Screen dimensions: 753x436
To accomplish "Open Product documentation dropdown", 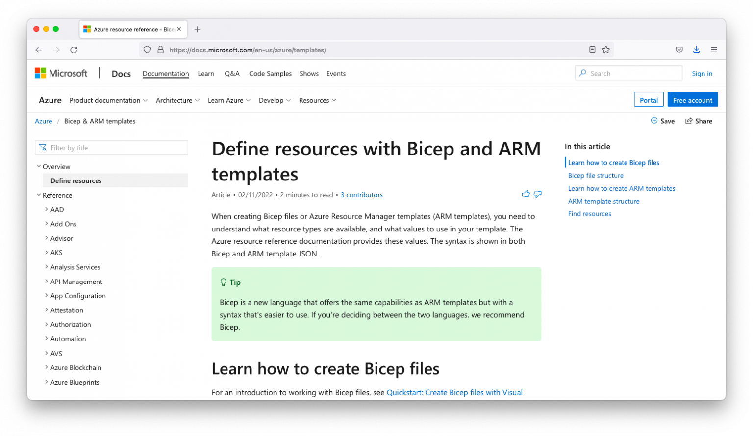I will pyautogui.click(x=108, y=100).
